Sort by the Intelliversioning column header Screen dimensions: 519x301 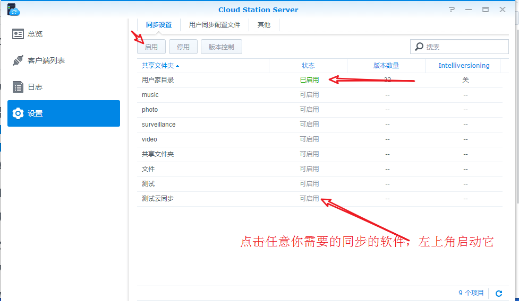tap(464, 66)
